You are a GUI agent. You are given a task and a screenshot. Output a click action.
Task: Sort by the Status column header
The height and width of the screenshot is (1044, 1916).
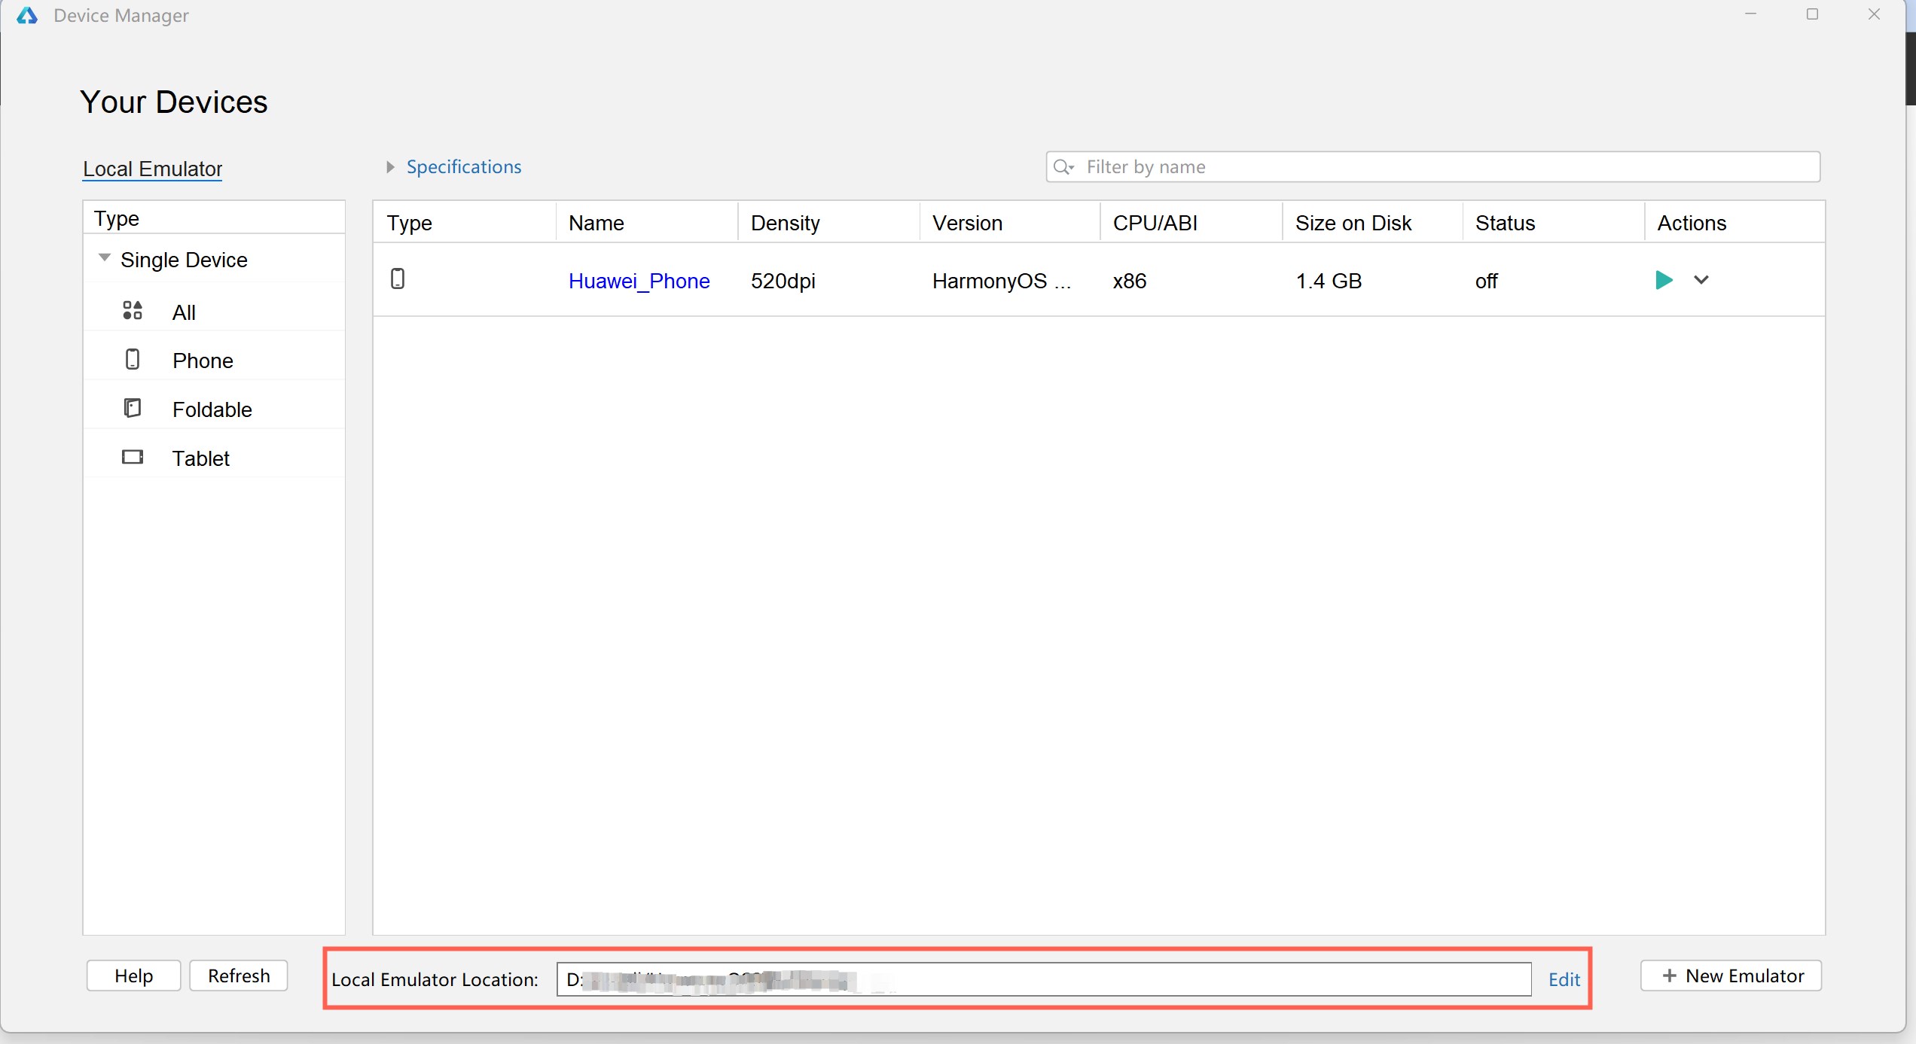(x=1554, y=223)
